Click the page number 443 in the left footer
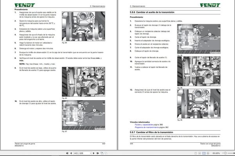Image resolution: width=235 pixels, height=156 pixels. click(x=103, y=144)
